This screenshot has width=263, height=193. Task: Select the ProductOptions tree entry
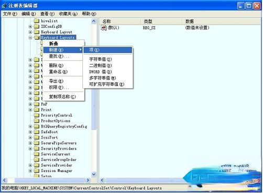[56, 121]
